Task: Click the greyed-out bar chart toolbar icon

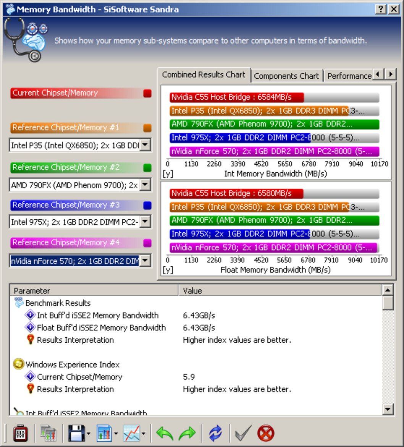Action: coord(48,434)
